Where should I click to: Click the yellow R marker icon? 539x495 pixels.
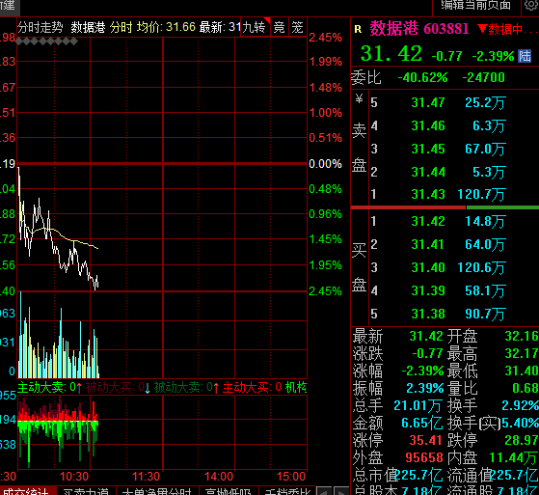(358, 29)
